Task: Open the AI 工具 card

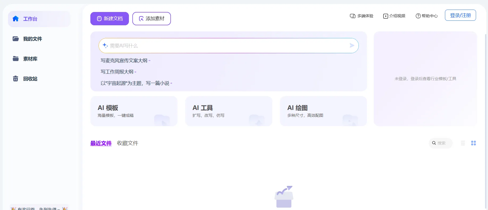Action: point(229,111)
